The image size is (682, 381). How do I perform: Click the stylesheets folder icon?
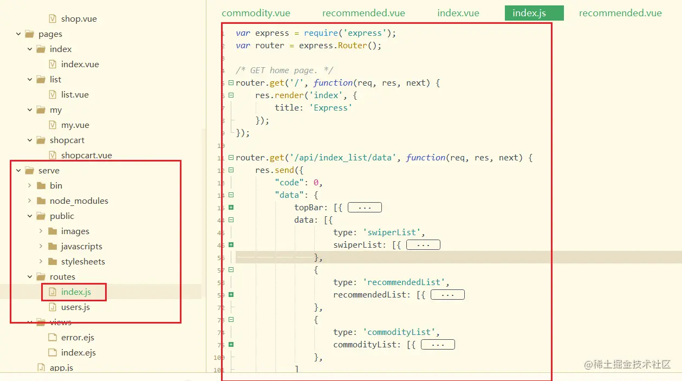coord(52,261)
